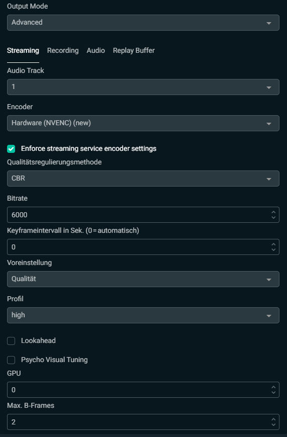Decrease Keyframeintervall value with down arrow
Viewport: 287px width, 437px height.
(273, 249)
